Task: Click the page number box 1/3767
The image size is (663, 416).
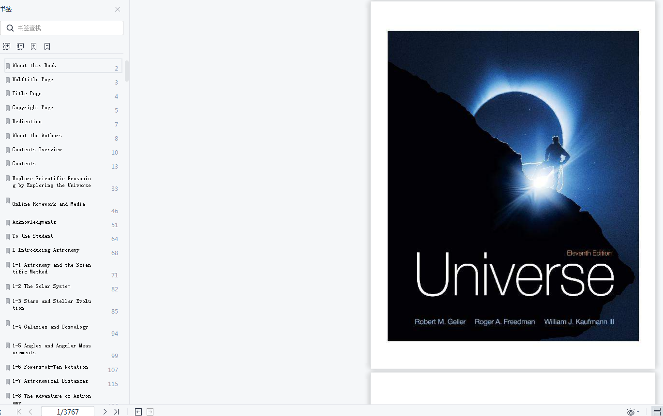Action: point(68,412)
